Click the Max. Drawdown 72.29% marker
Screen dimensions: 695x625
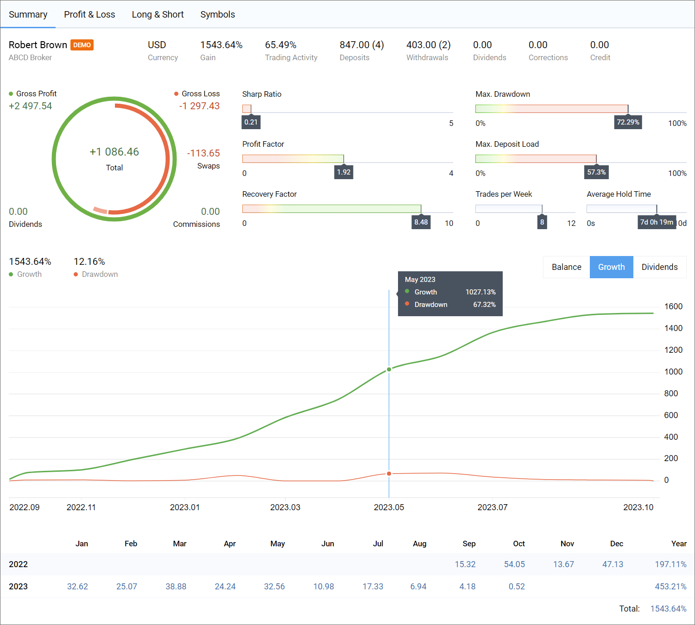pos(628,122)
